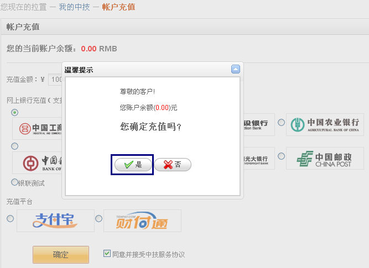Select the 中国农业银行 radio button
Viewport: 369px width, 268px height.
pyautogui.click(x=281, y=122)
